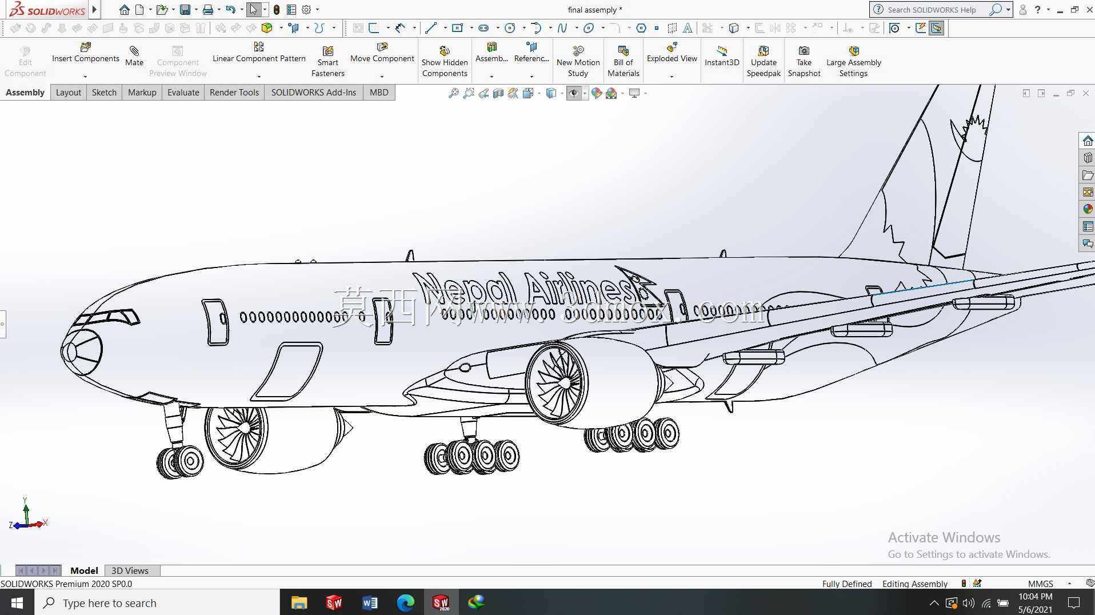1095x615 pixels.
Task: Open the Options gear icon
Action: [306, 10]
